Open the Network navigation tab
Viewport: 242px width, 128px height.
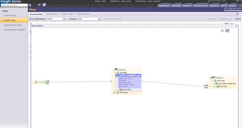click(x=187, y=6)
